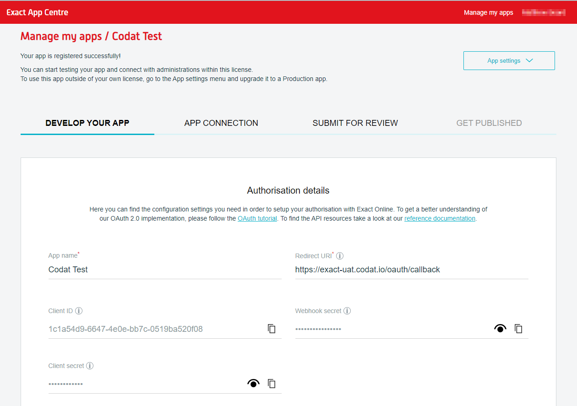Open the Submit for Review tab
This screenshot has width=577, height=406.
tap(355, 123)
